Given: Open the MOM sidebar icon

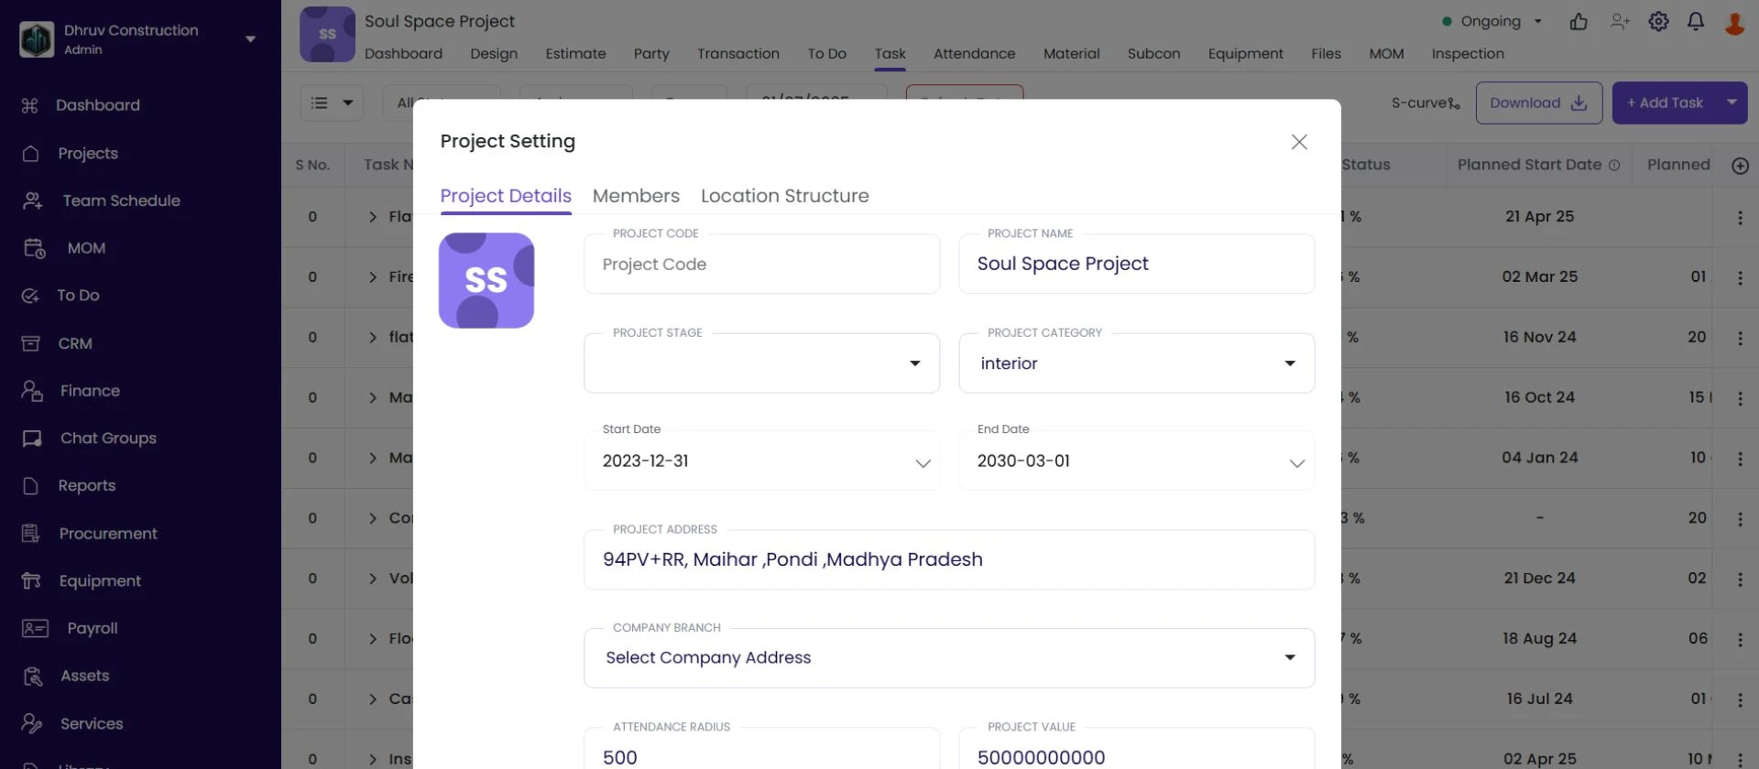Looking at the screenshot, I should coord(34,248).
